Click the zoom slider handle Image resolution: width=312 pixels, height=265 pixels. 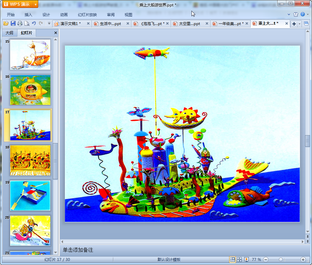coord(281,259)
